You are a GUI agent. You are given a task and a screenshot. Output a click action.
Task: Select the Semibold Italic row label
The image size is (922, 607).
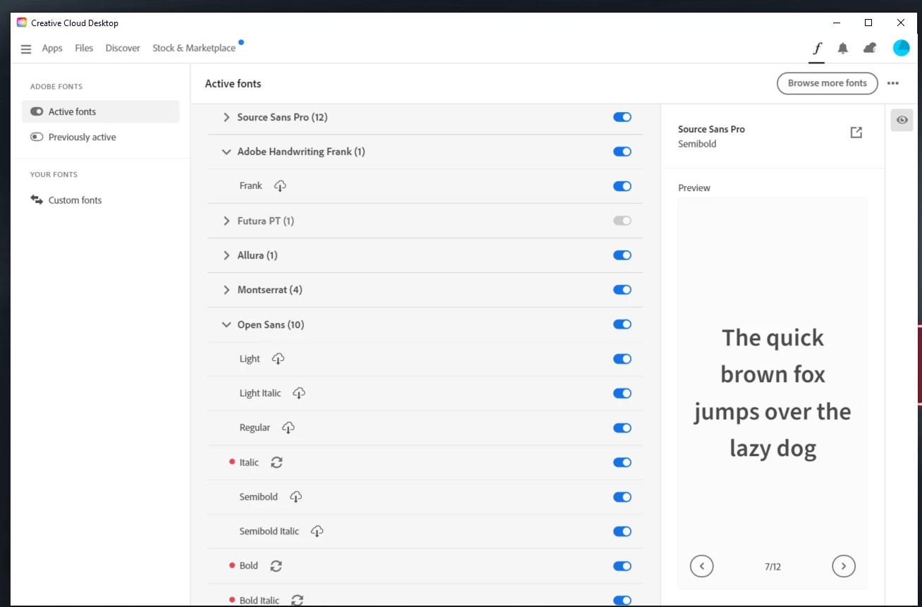coord(269,532)
